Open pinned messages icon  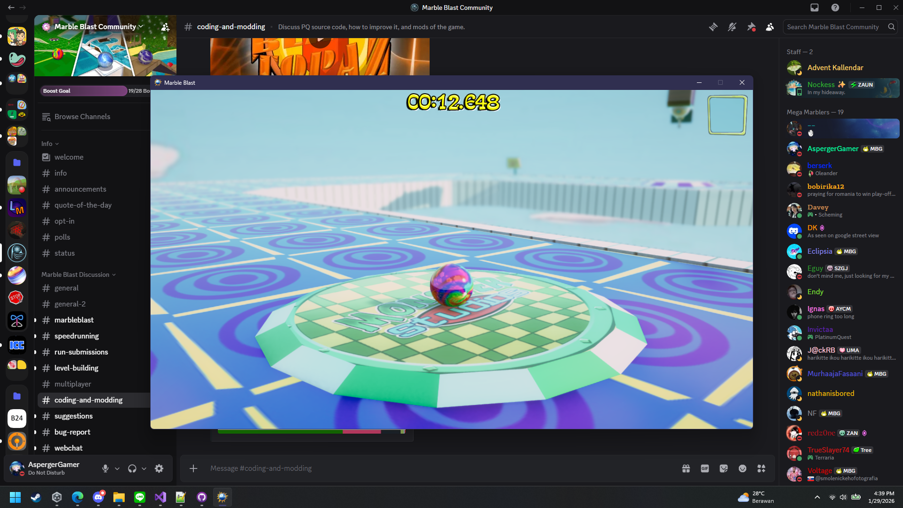pyautogui.click(x=751, y=27)
